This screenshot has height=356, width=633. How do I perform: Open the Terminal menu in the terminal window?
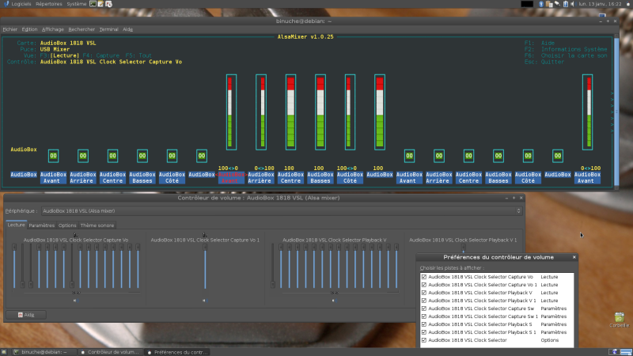(108, 29)
